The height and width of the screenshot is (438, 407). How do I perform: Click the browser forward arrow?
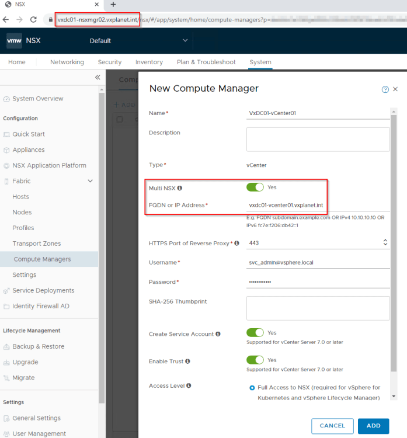pos(19,19)
